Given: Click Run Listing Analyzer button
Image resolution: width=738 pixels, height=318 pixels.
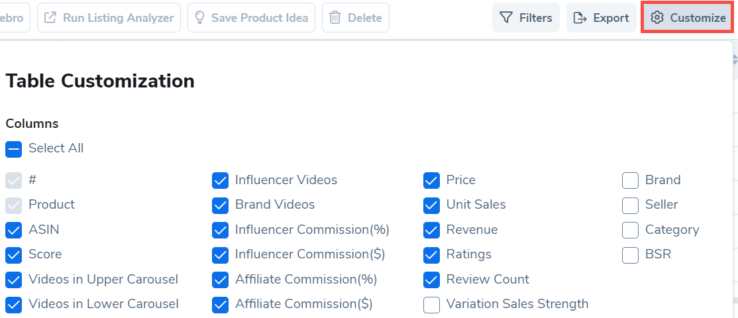Looking at the screenshot, I should pyautogui.click(x=109, y=18).
